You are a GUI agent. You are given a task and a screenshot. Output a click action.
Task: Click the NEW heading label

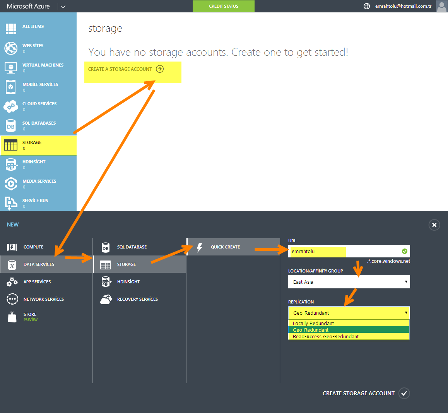pos(12,224)
